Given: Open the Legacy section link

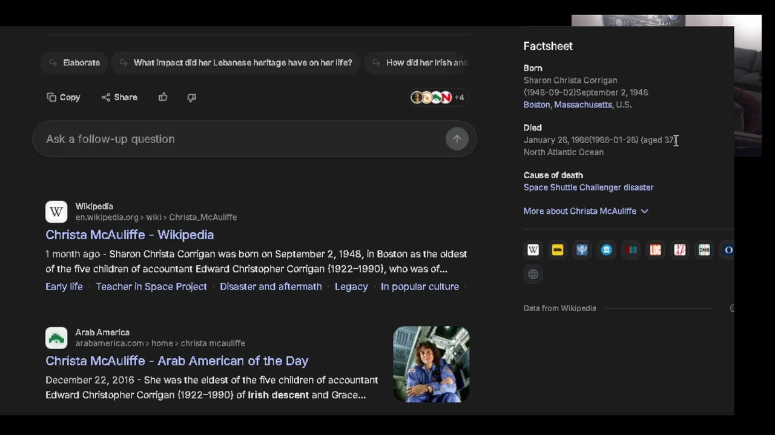Looking at the screenshot, I should click(x=351, y=286).
